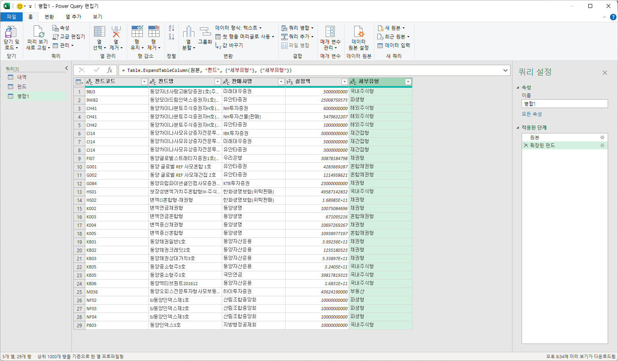Open the Data Type: Text (데이터 형식) dropdown
The image size is (618, 361).
pos(239,28)
